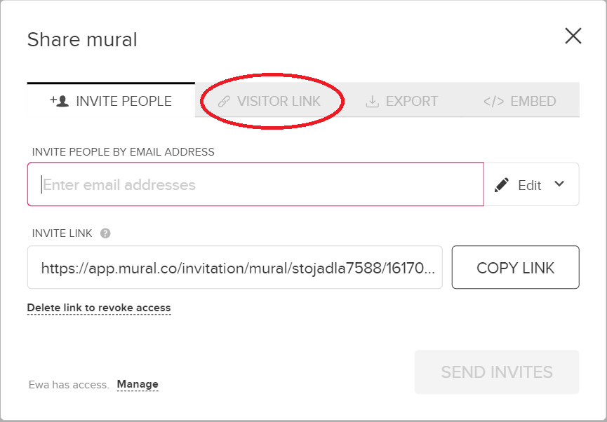Open the EXPORT tab
607x422 pixels.
click(401, 101)
